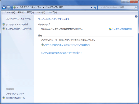The height and width of the screenshot is (104, 139).
Task: Expand breadcrumb arrow after システムとセキュリティ
Action: click(x=43, y=8)
